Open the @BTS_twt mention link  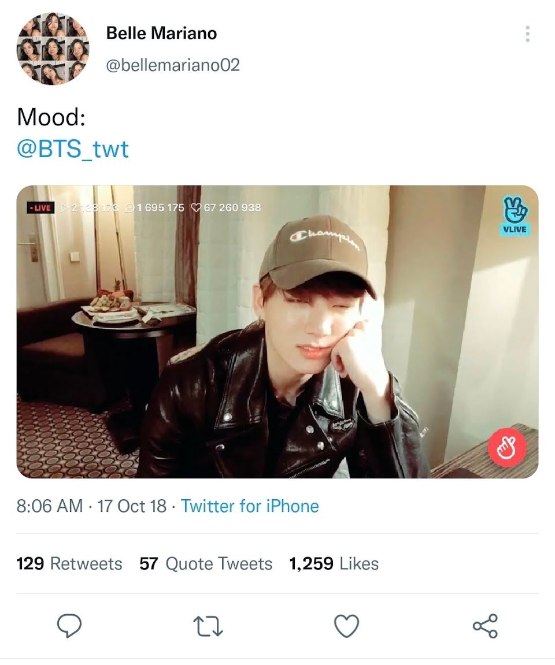tap(73, 148)
